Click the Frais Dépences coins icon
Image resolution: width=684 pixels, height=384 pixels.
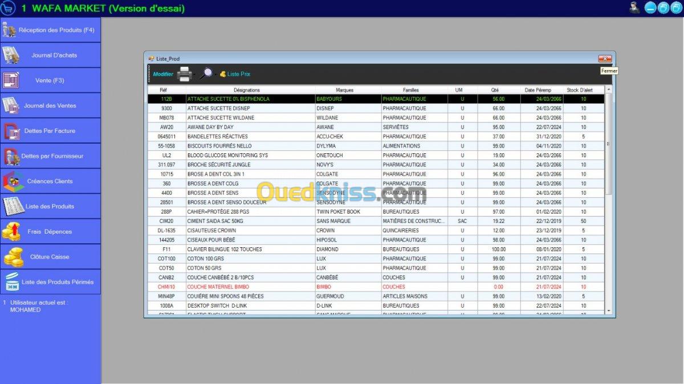coord(12,232)
